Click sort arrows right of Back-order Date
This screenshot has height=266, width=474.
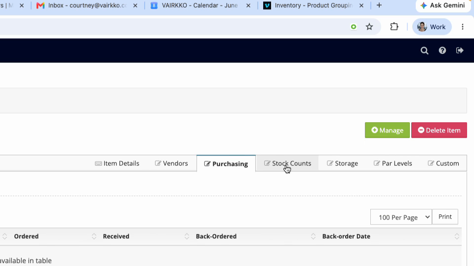coord(457,236)
